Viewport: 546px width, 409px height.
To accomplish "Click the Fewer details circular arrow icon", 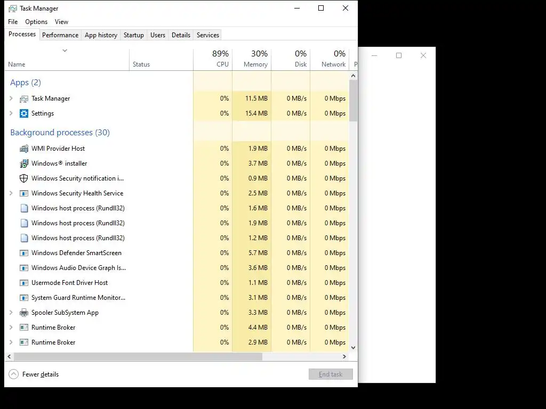I will [13, 374].
